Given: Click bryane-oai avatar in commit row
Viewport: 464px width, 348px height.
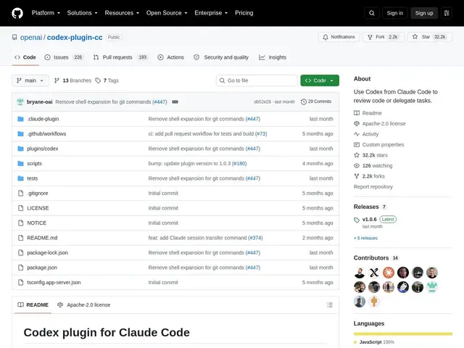Looking at the screenshot, I should pyautogui.click(x=20, y=101).
